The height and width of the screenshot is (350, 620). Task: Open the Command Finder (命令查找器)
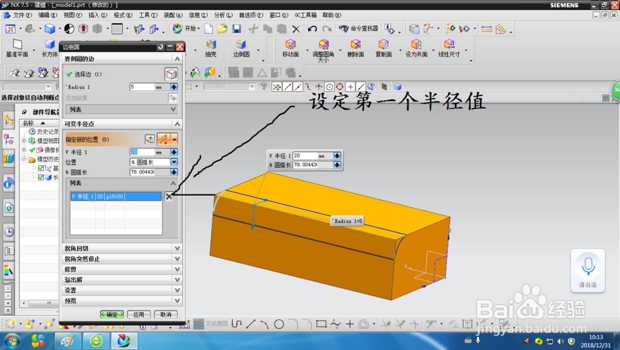pyautogui.click(x=358, y=28)
